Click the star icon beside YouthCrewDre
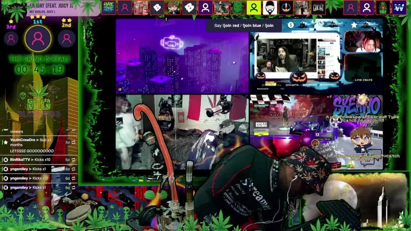411x231 pixels. tap(5, 142)
